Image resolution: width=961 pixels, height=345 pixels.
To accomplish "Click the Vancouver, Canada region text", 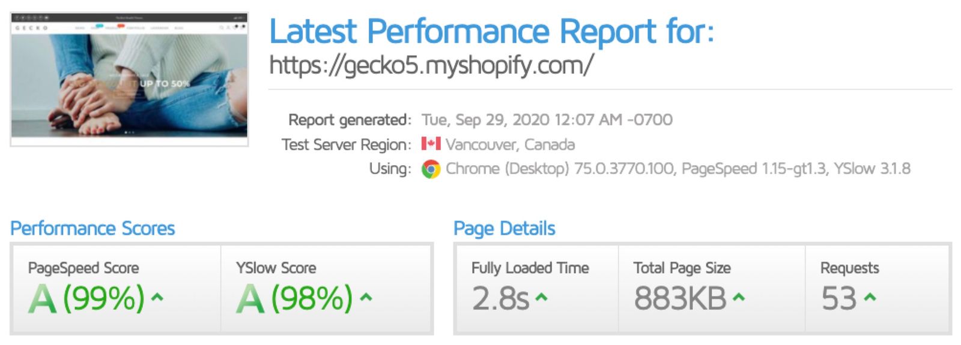I will coord(510,144).
